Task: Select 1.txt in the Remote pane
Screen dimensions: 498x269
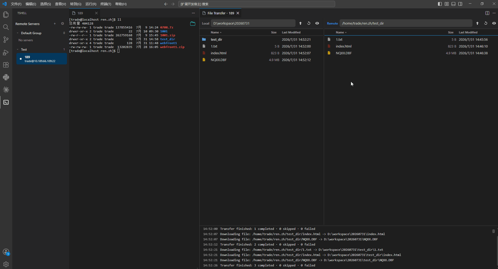Action: [411, 39]
